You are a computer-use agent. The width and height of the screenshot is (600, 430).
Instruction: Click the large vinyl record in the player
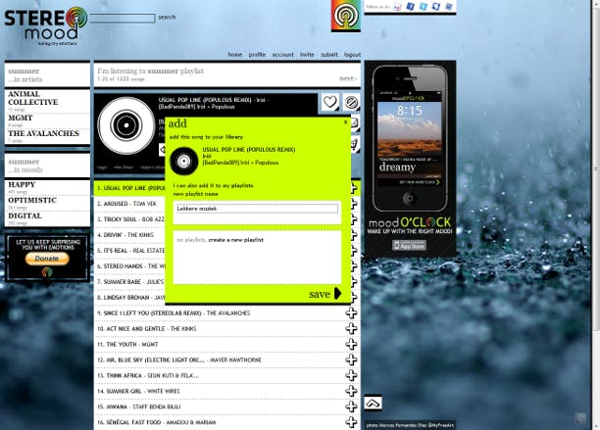point(125,125)
